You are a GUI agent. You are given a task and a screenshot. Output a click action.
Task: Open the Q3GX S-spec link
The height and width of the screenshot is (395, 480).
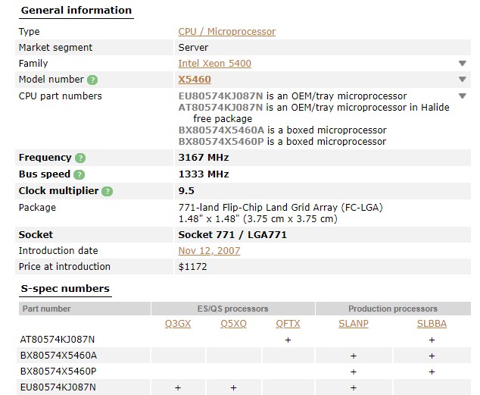[x=178, y=324]
